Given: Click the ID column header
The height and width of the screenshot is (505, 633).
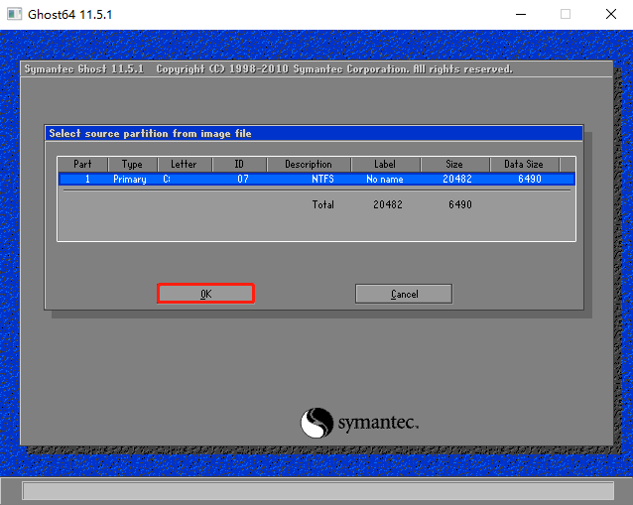Looking at the screenshot, I should click(x=239, y=165).
